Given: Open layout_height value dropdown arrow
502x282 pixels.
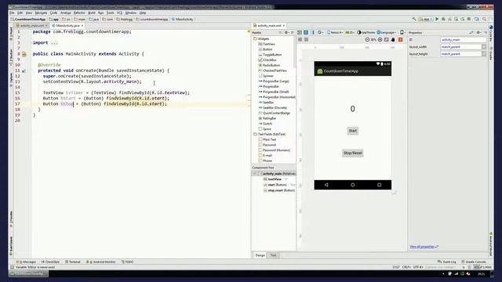Looking at the screenshot, I should coord(484,54).
